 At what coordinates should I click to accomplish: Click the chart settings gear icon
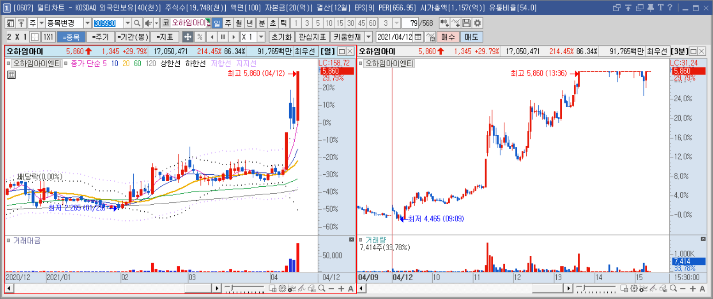coord(478,23)
